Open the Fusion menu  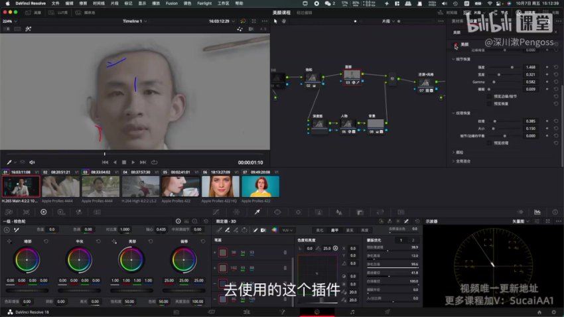coord(172,3)
